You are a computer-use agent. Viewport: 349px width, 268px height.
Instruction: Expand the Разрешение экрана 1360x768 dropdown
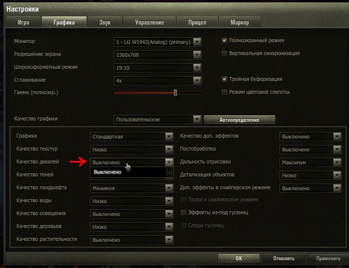tap(158, 55)
